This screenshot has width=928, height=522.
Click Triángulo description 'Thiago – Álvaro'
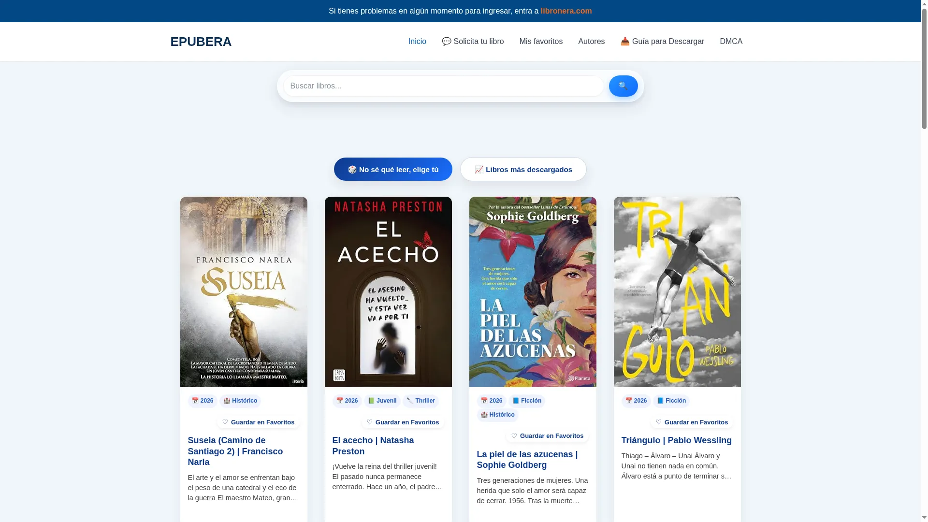click(x=677, y=466)
